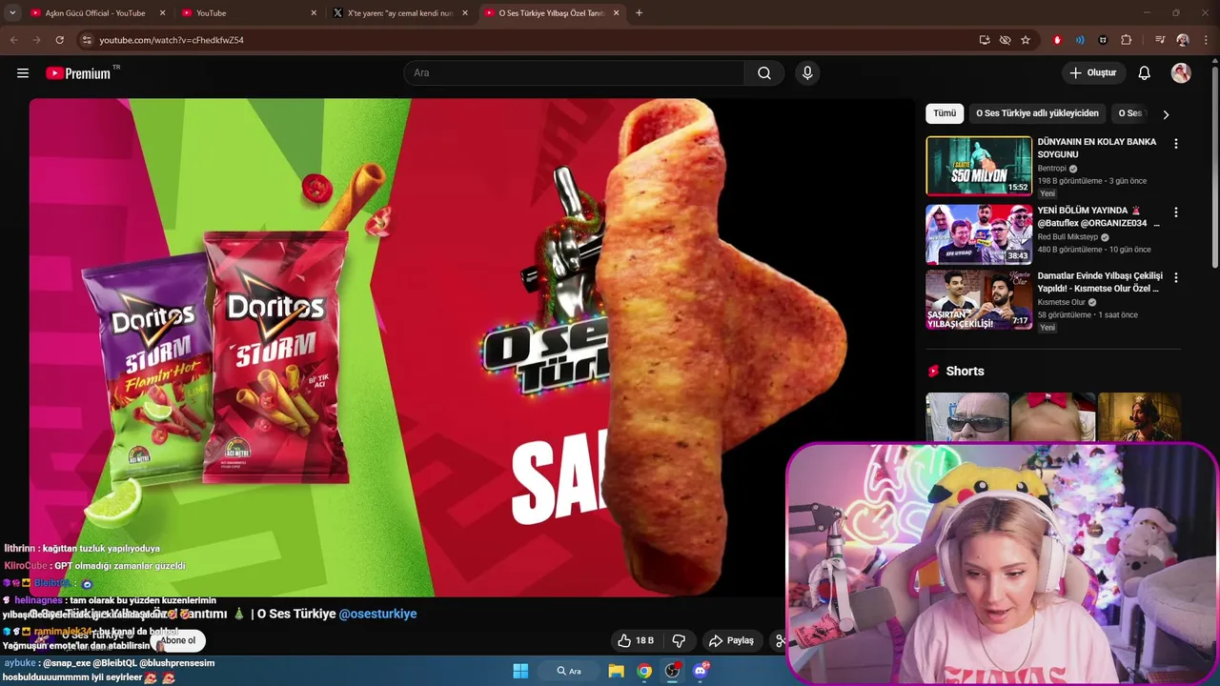Start voice search with microphone icon
Image resolution: width=1220 pixels, height=686 pixels.
807,73
